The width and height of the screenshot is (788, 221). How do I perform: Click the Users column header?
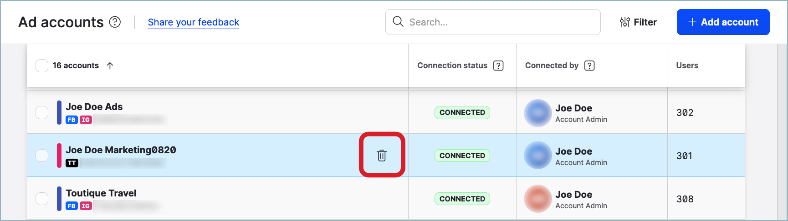click(x=687, y=65)
